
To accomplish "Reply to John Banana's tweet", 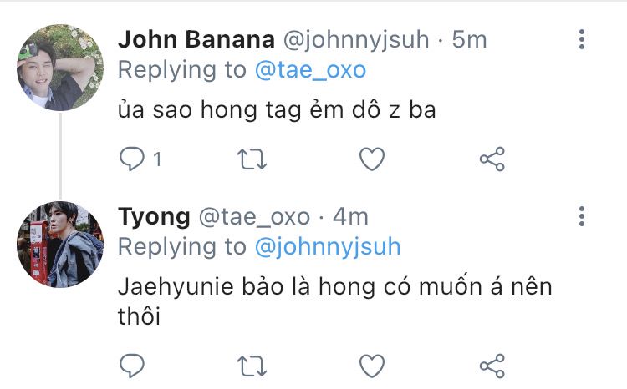I will 133,159.
